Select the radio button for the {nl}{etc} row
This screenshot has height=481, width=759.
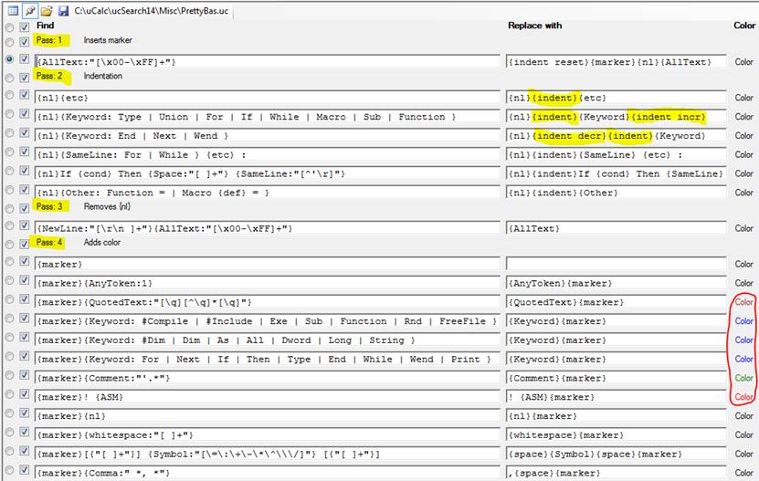pos(10,97)
